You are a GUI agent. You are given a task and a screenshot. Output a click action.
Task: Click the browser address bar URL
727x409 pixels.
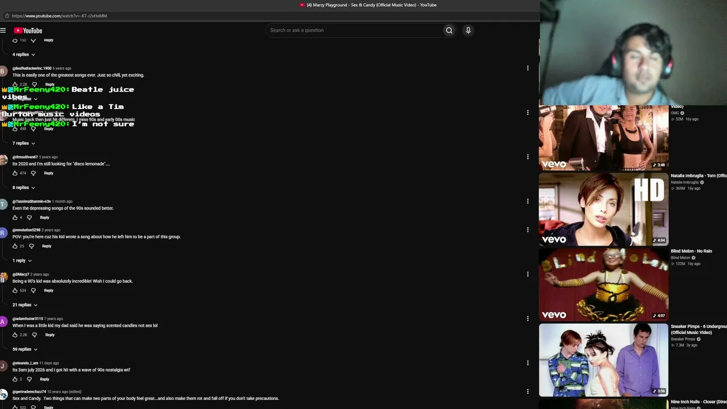pos(59,16)
